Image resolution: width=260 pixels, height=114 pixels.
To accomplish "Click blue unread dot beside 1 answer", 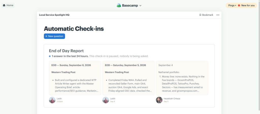I will click(x=50, y=56).
